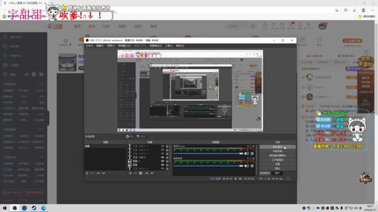The height and width of the screenshot is (212, 378).
Task: Open 工具(T) menu in OBS
Action: coord(169,46)
